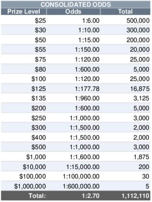The width and height of the screenshot is (152, 202).
Task: Select the $25 prize level cell
Action: [x=23, y=20]
